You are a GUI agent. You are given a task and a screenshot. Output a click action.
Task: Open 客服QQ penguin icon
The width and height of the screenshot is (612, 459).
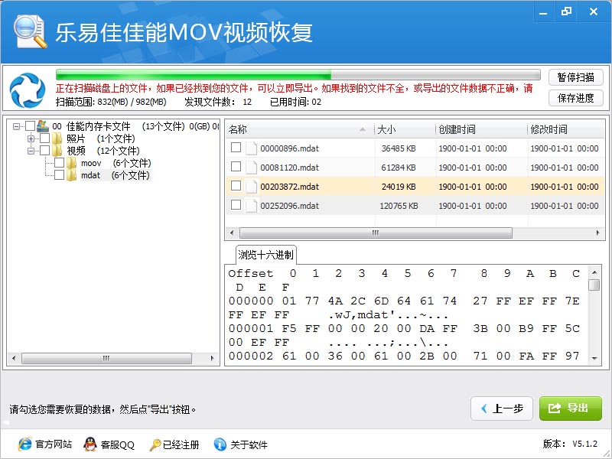pos(90,444)
